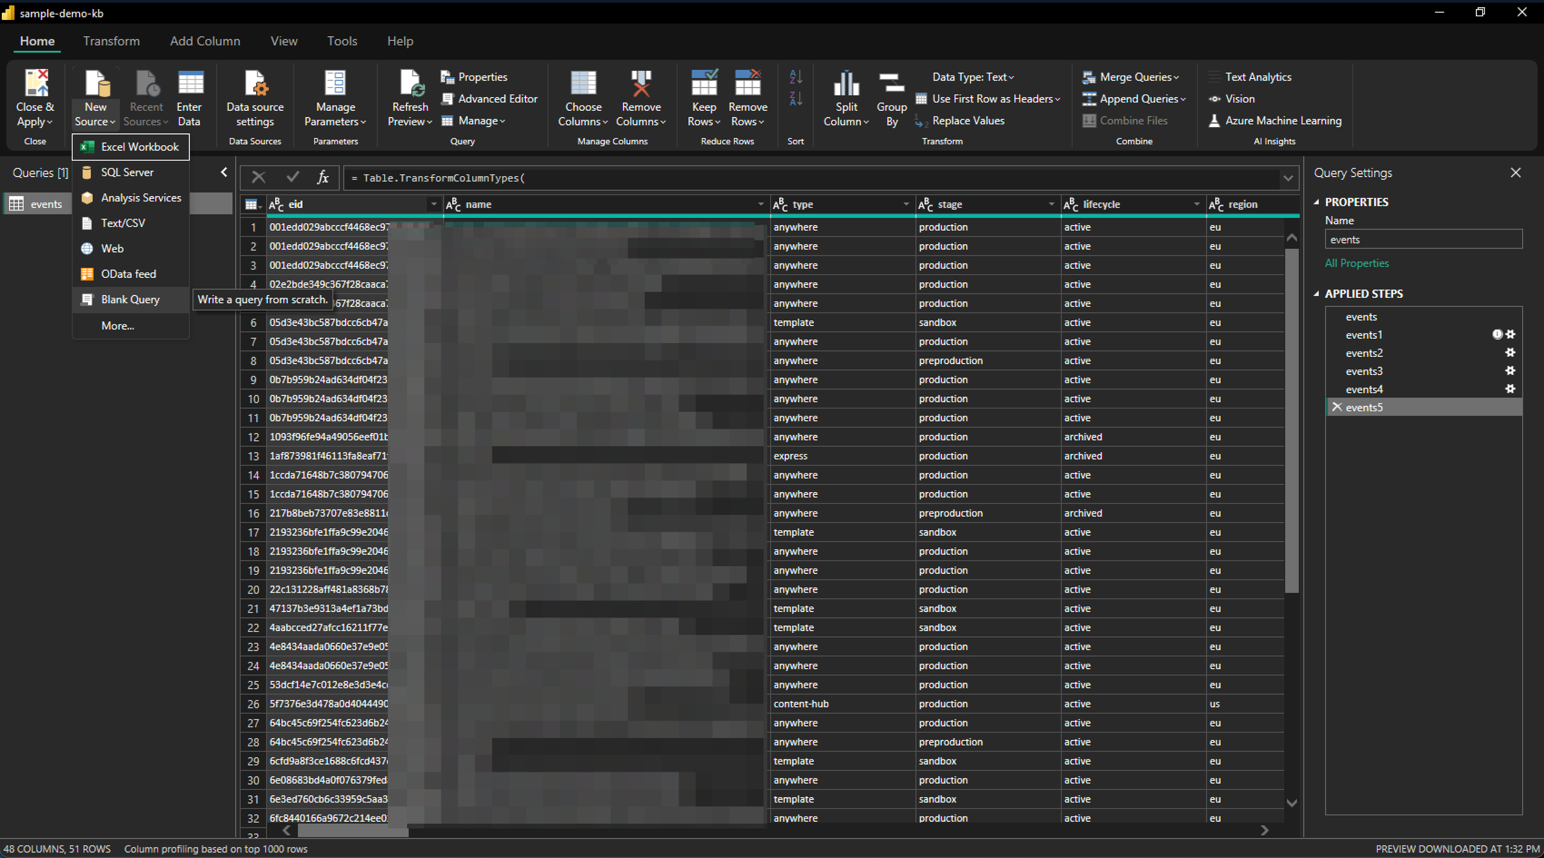
Task: Cancel formula edit with the X icon
Action: [258, 177]
